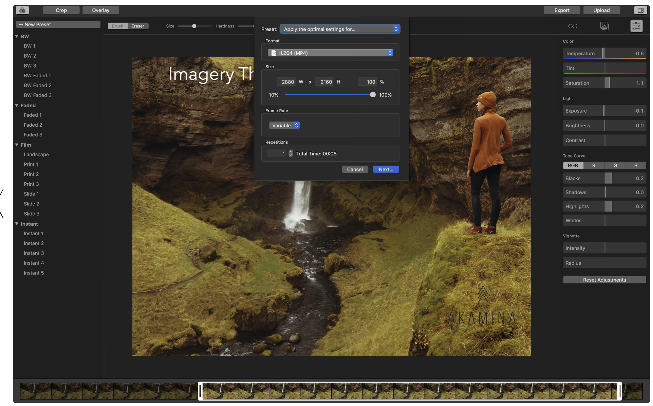The width and height of the screenshot is (653, 406).
Task: Click the left trim handle on the timeline
Action: [x=200, y=391]
